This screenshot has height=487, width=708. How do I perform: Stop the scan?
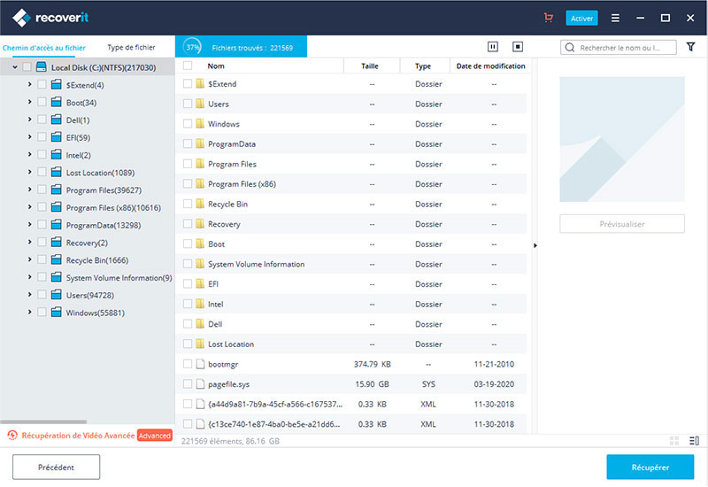point(518,47)
